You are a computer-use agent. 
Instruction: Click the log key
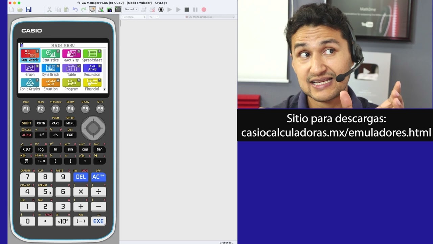[x=41, y=149]
